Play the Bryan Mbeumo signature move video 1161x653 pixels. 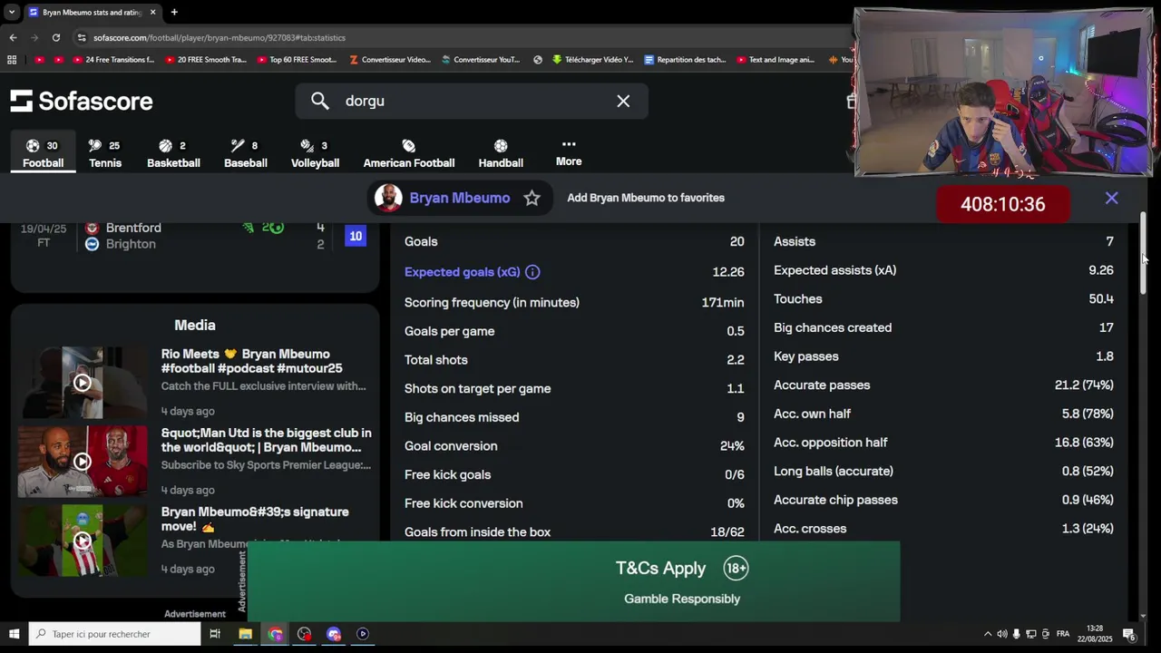(83, 541)
